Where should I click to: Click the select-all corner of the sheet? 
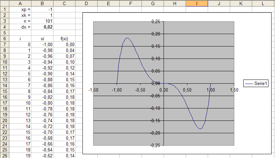tap(4, 3)
